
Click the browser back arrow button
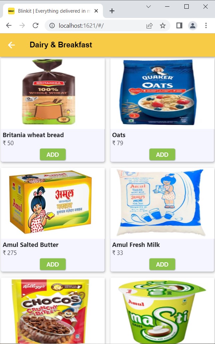point(9,25)
